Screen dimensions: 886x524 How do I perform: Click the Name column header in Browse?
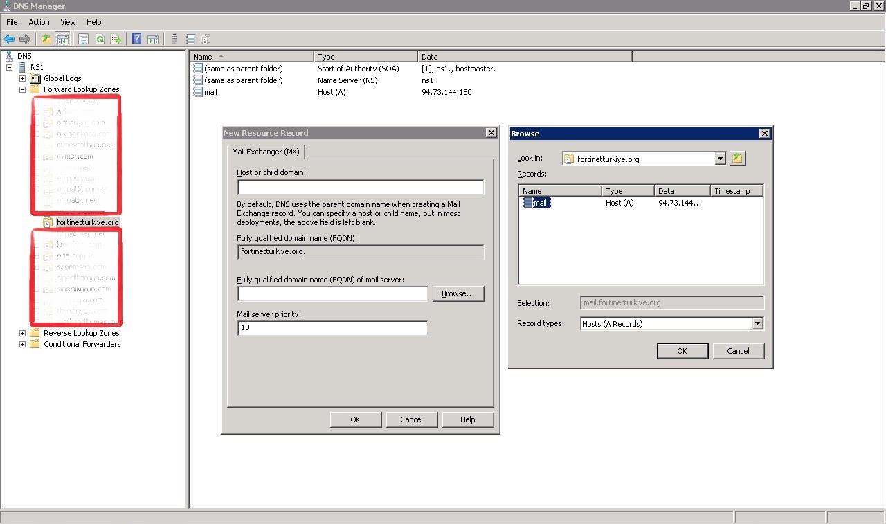[x=560, y=191]
